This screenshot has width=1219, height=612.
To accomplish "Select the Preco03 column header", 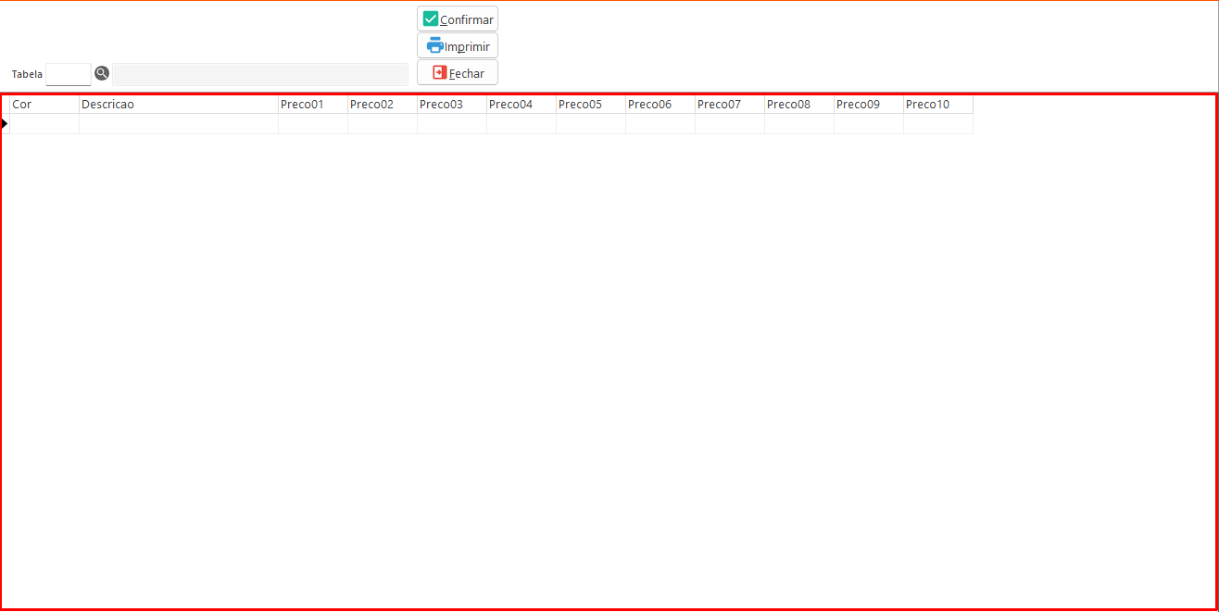I will (x=451, y=105).
